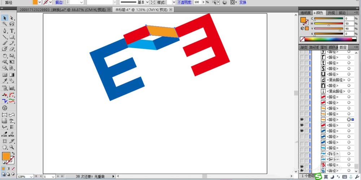Select the Selection (black arrow) tool
Screen dimensions: 361x180
point(5,18)
